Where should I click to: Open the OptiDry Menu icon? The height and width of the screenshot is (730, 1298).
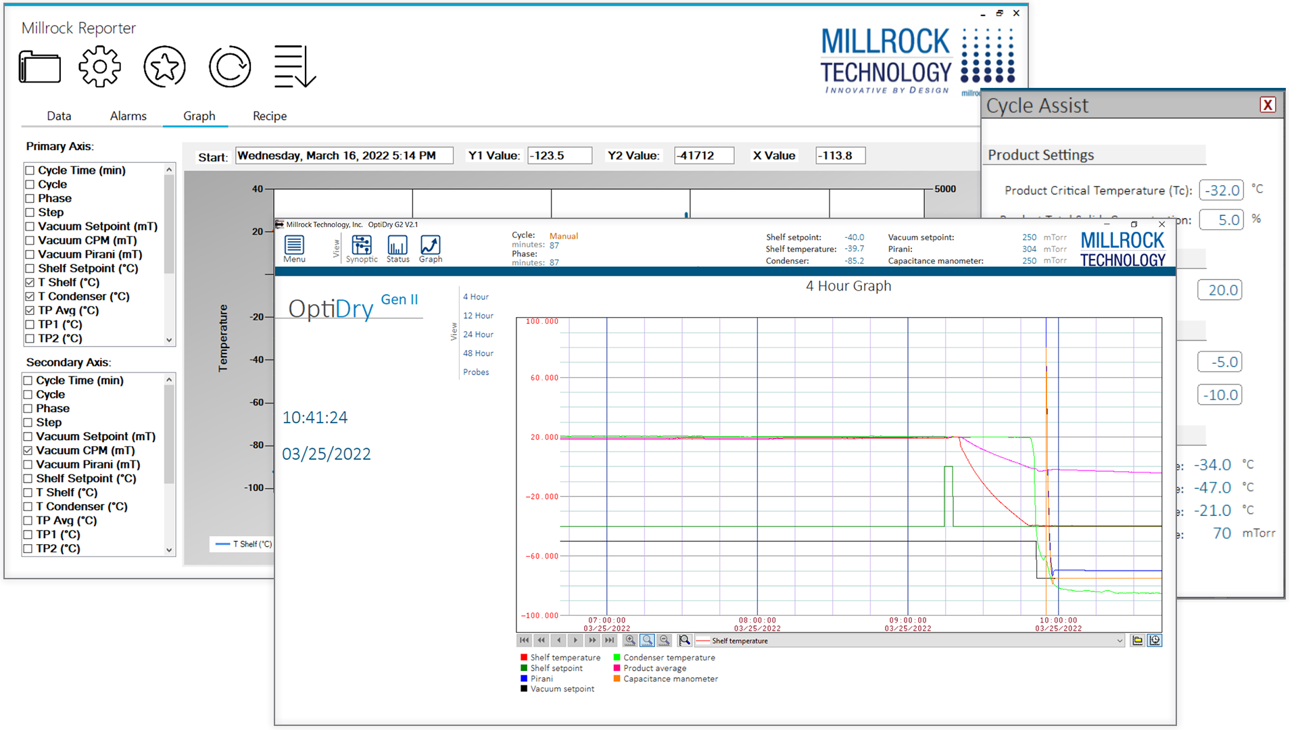click(x=294, y=249)
